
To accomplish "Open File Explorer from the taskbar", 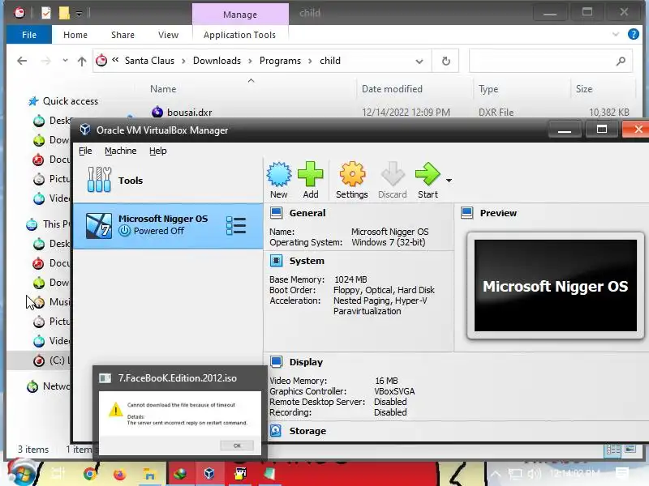I will point(149,474).
